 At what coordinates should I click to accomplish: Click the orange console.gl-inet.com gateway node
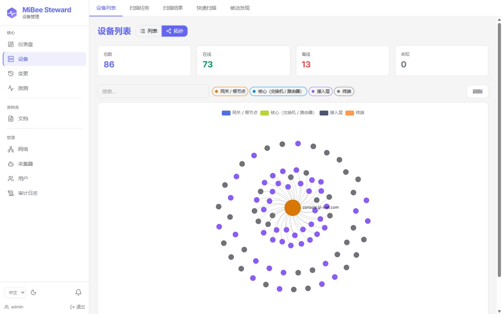pos(292,208)
